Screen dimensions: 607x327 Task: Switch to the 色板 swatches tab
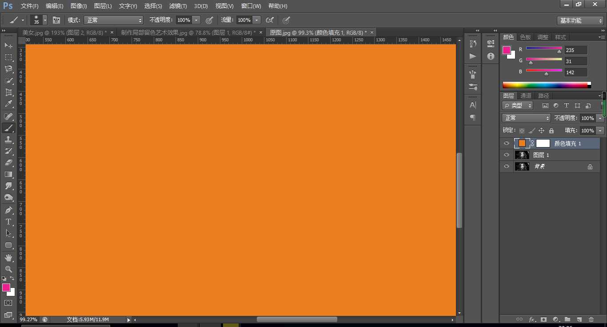(526, 37)
